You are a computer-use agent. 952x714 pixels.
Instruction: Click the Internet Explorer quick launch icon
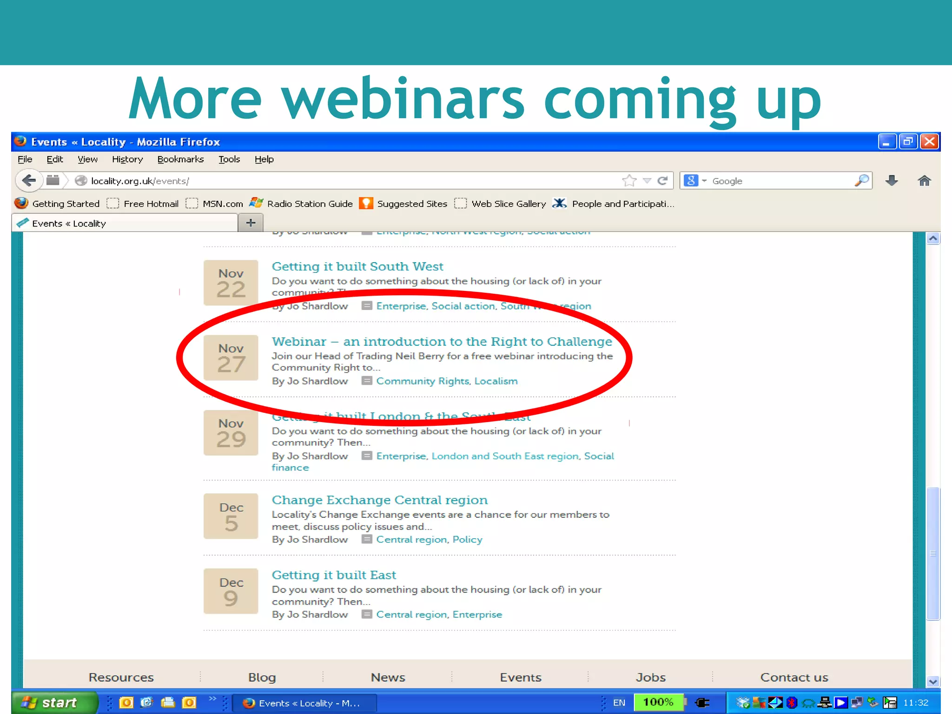click(x=147, y=702)
